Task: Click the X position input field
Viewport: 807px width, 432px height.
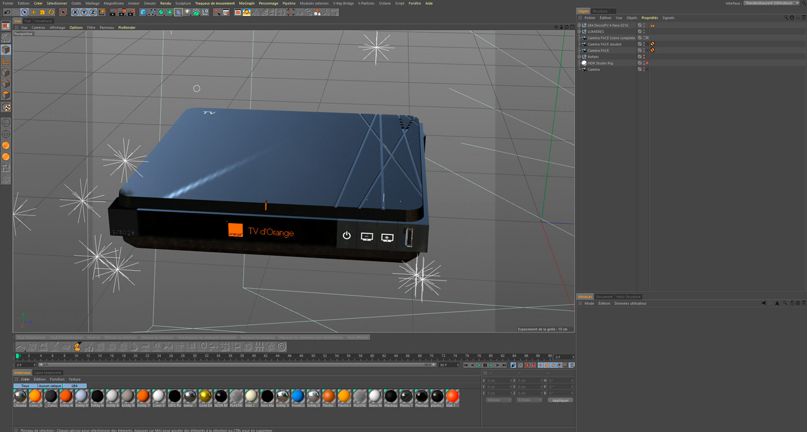Action: click(x=497, y=380)
